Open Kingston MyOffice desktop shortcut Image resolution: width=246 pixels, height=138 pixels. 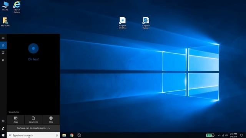(123, 23)
